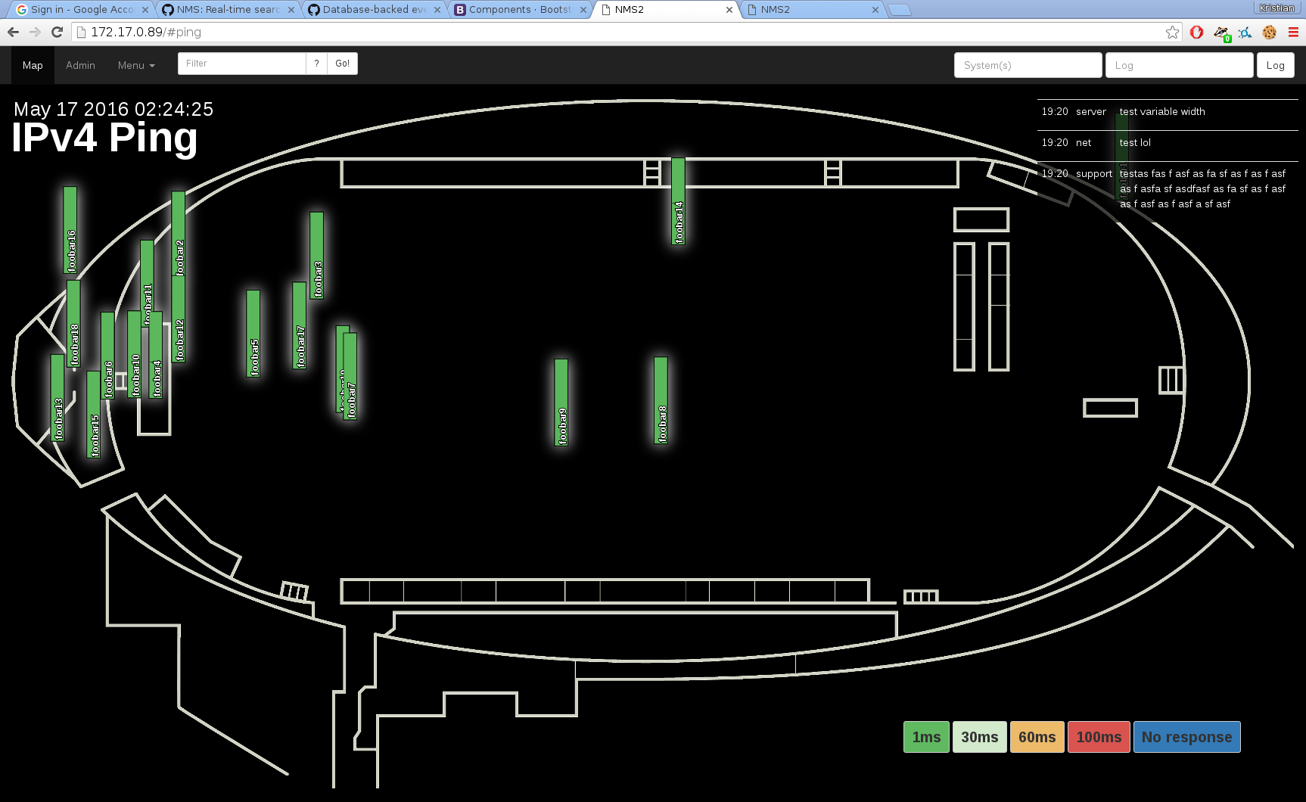1306x802 pixels.
Task: Click the blue No response legend swatch
Action: tap(1187, 737)
